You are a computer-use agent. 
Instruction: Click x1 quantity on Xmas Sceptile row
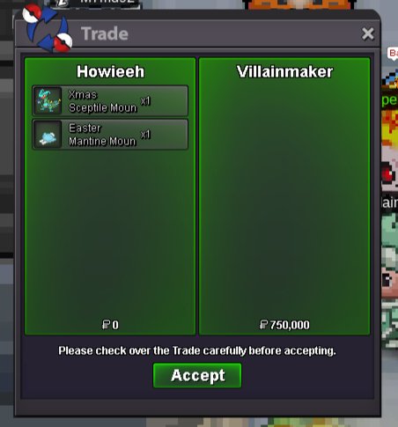tap(145, 101)
